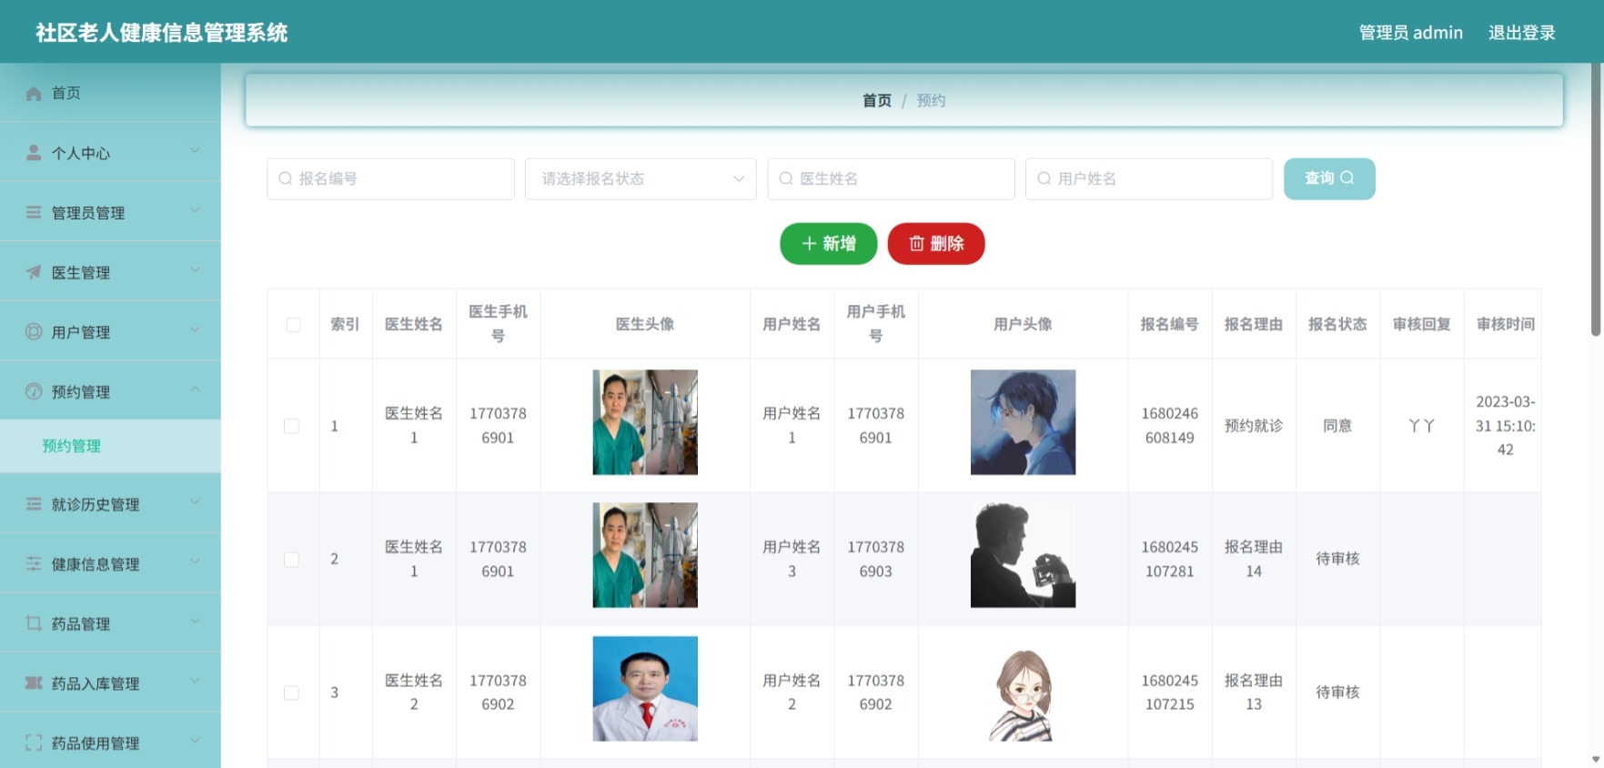The height and width of the screenshot is (768, 1604).
Task: Open cartoon girl user avatar, row 3
Action: (x=1023, y=689)
